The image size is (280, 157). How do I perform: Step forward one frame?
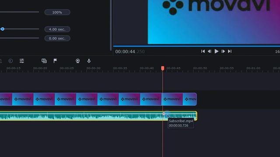[223, 51]
